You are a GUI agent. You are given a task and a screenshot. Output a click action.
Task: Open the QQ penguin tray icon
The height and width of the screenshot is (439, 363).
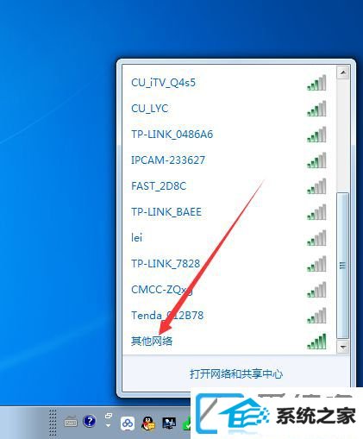(x=148, y=423)
